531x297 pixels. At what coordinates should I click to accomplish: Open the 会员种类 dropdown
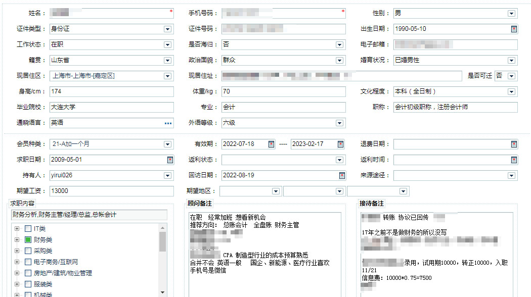click(x=167, y=144)
